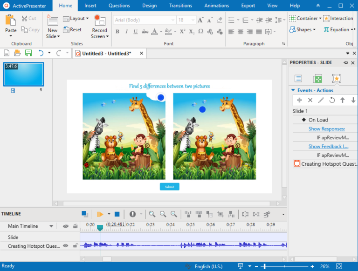This screenshot has height=271, width=358.
Task: Open the Interactivity star tab icon
Action: (x=337, y=79)
